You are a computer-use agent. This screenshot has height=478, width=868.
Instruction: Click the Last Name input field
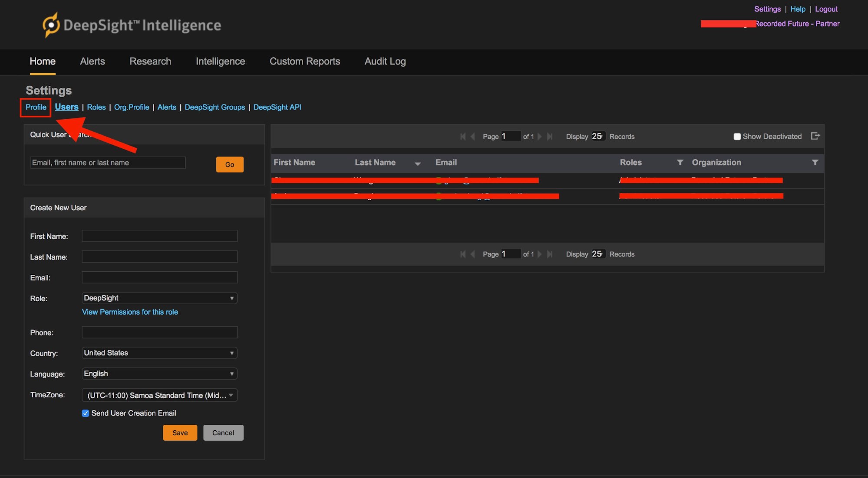coord(159,257)
